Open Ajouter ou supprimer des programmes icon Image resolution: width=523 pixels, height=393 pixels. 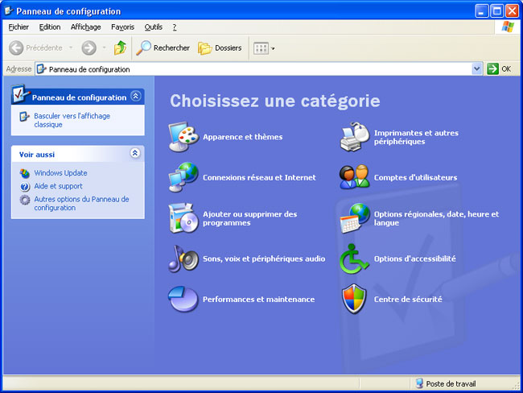183,218
